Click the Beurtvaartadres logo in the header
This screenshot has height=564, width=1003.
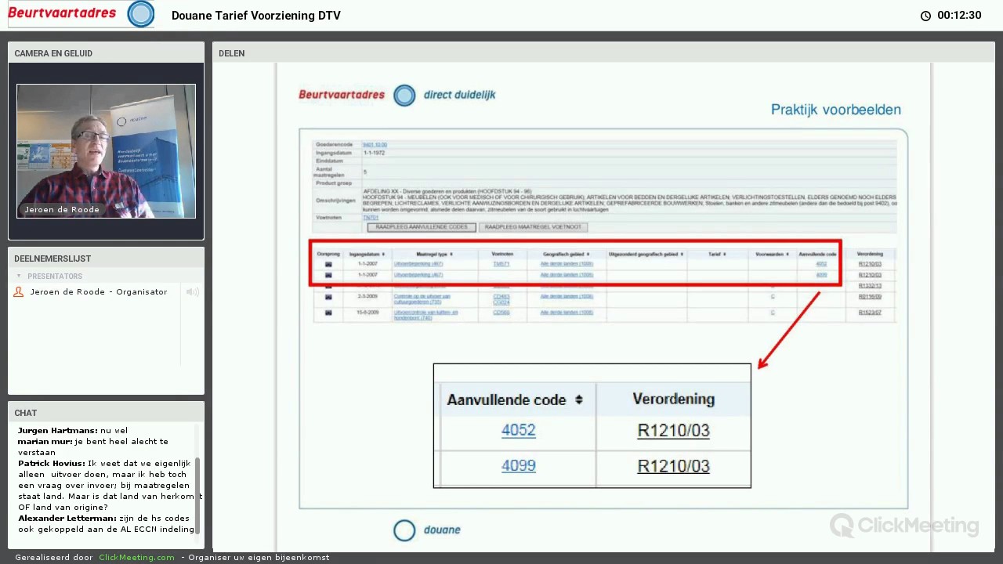click(62, 13)
